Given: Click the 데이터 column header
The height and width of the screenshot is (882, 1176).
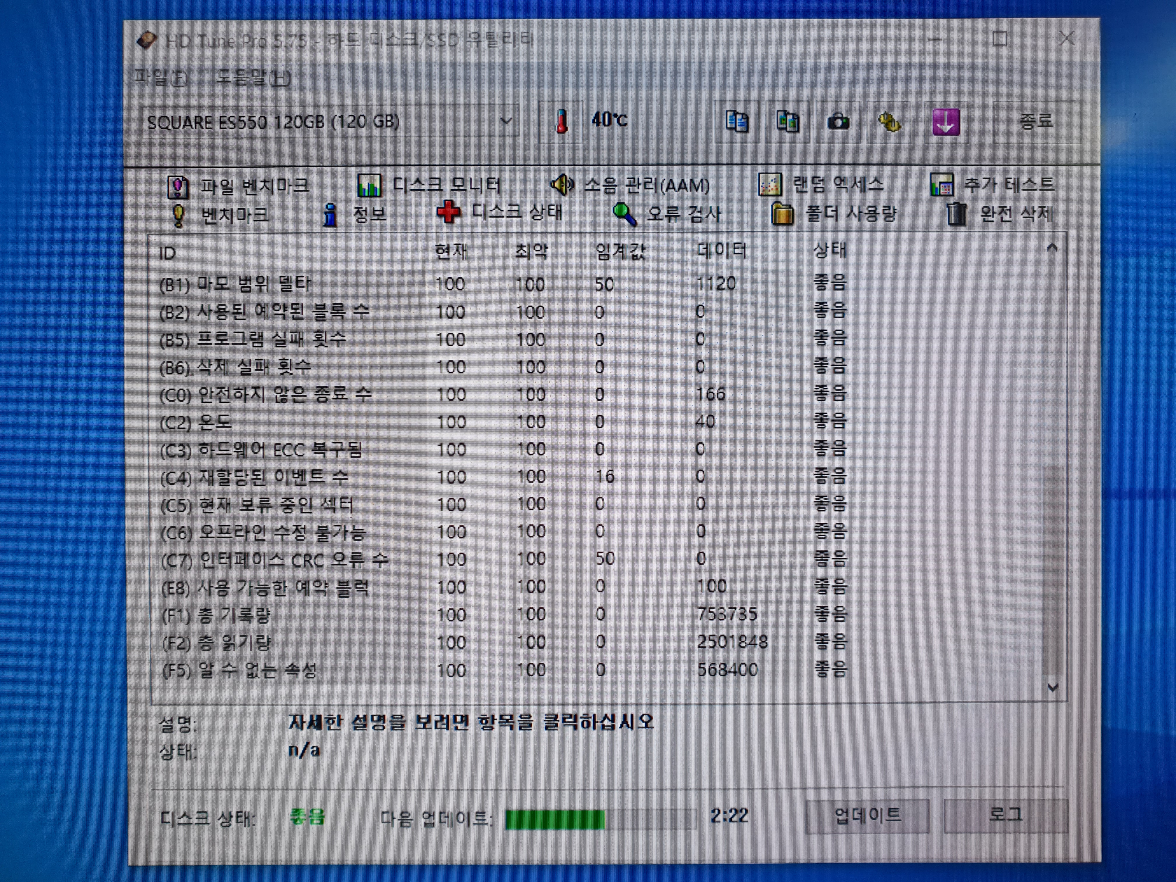Looking at the screenshot, I should point(744,251).
